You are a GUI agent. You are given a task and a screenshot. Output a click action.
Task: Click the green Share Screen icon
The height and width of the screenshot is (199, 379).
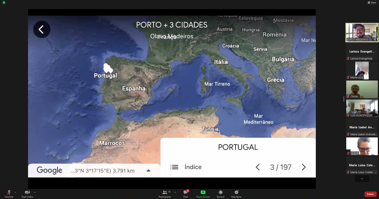[203, 192]
